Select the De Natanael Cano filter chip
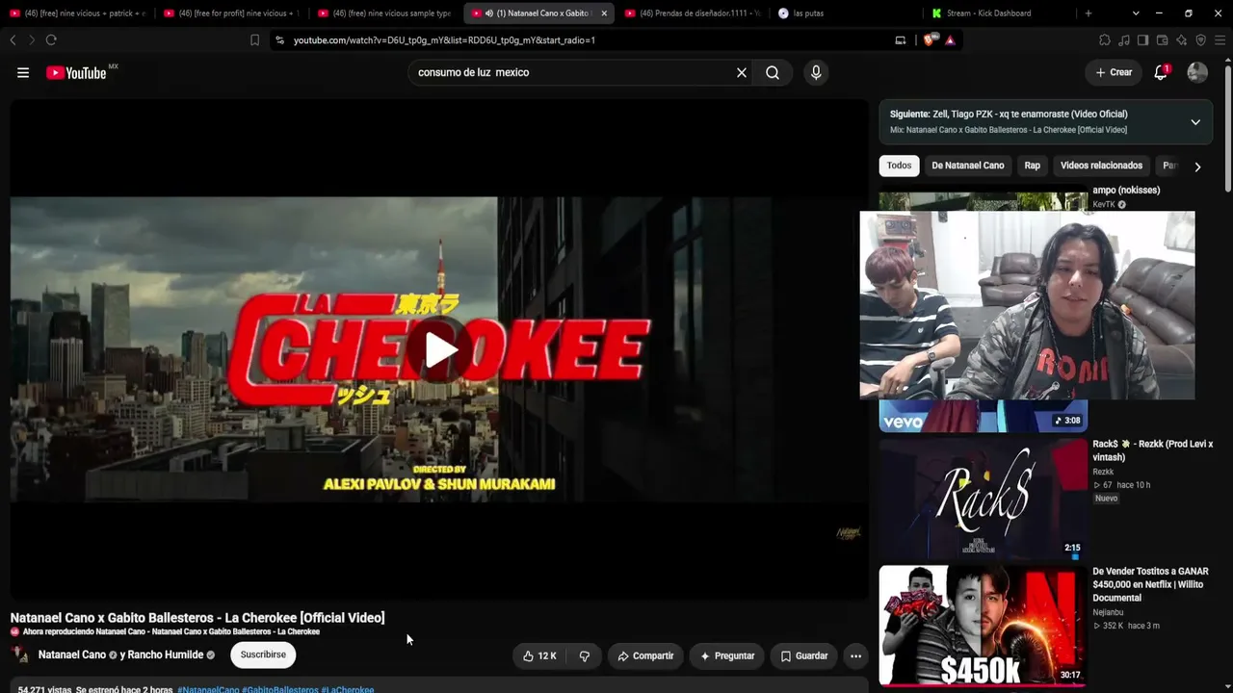 pyautogui.click(x=968, y=166)
